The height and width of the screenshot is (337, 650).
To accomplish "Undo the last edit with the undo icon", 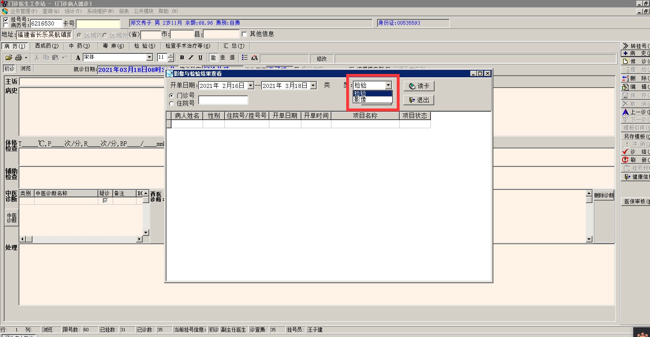I will (x=65, y=58).
